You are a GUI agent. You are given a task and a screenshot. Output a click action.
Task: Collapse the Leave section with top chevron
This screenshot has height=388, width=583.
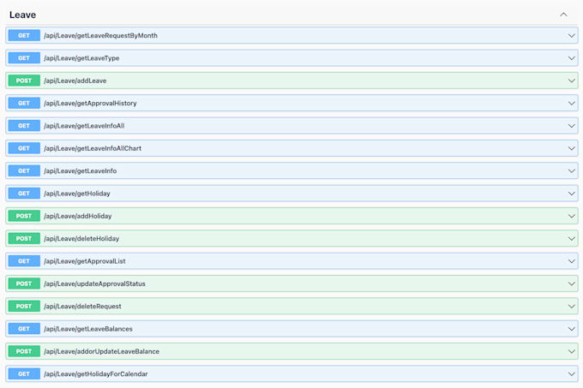click(563, 15)
